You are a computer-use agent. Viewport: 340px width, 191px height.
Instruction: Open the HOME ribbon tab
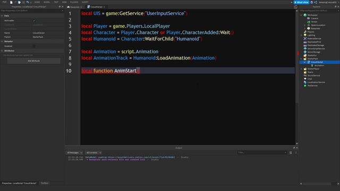(37, 2)
